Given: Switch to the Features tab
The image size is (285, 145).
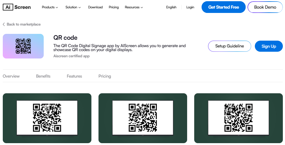Looking at the screenshot, I should point(74,76).
